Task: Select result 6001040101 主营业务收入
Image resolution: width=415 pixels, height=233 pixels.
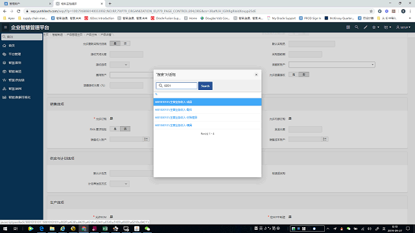Action: 207,125
